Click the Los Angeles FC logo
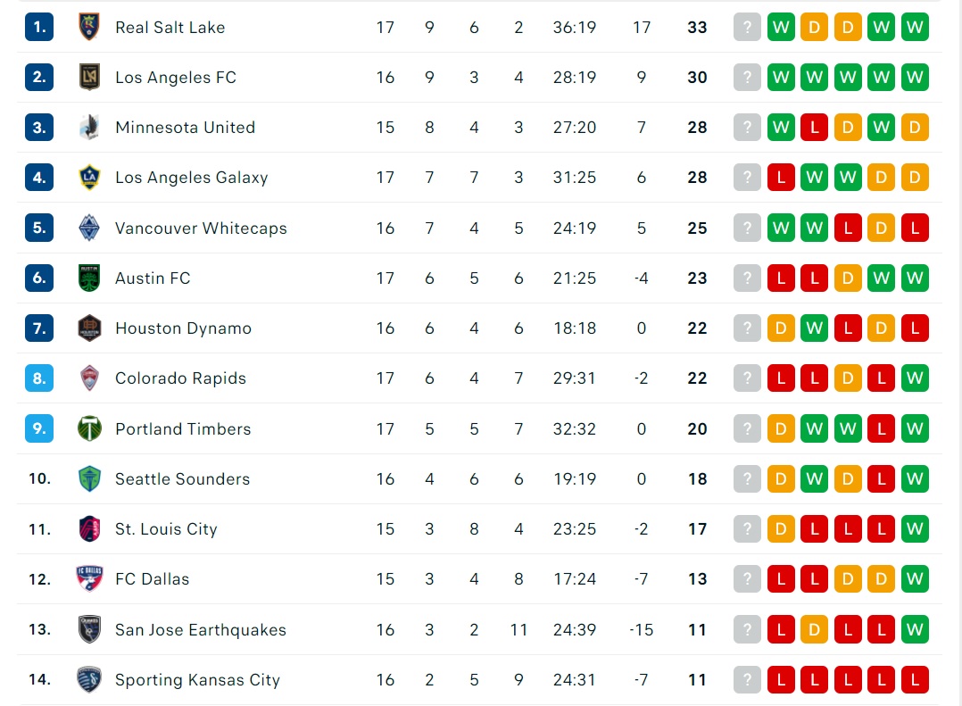Viewport: 962px width, 706px height. pyautogui.click(x=89, y=78)
